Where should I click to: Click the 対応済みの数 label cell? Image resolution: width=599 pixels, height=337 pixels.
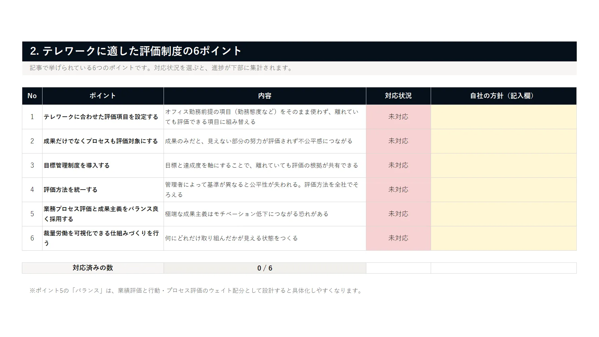point(93,268)
